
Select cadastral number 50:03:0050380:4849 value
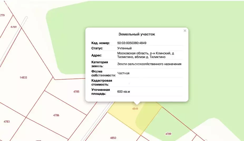tap(132, 43)
